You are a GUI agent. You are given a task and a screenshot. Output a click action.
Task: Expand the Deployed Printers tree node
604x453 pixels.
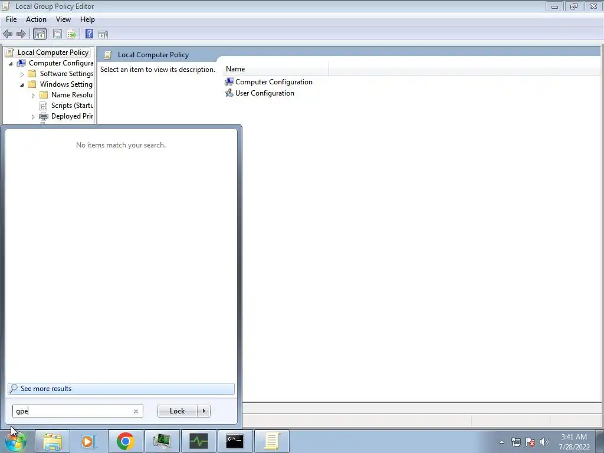tap(33, 117)
